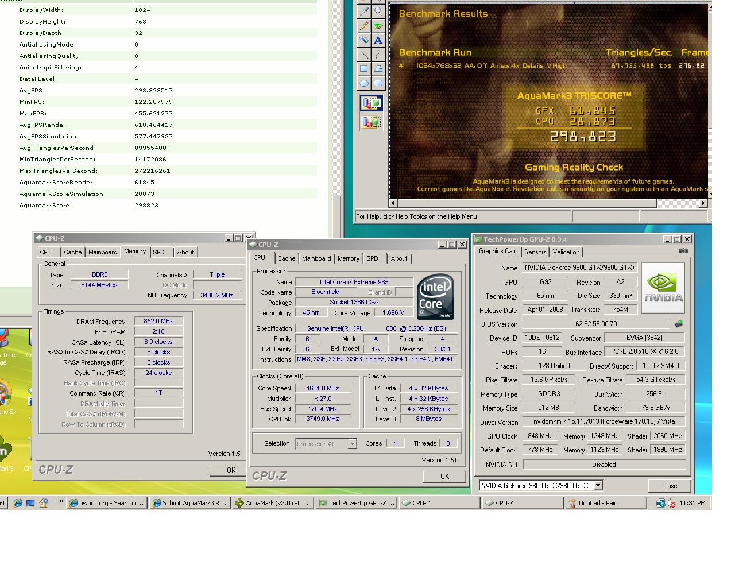Choose opaque selection option in Paint toolbox

click(x=371, y=103)
